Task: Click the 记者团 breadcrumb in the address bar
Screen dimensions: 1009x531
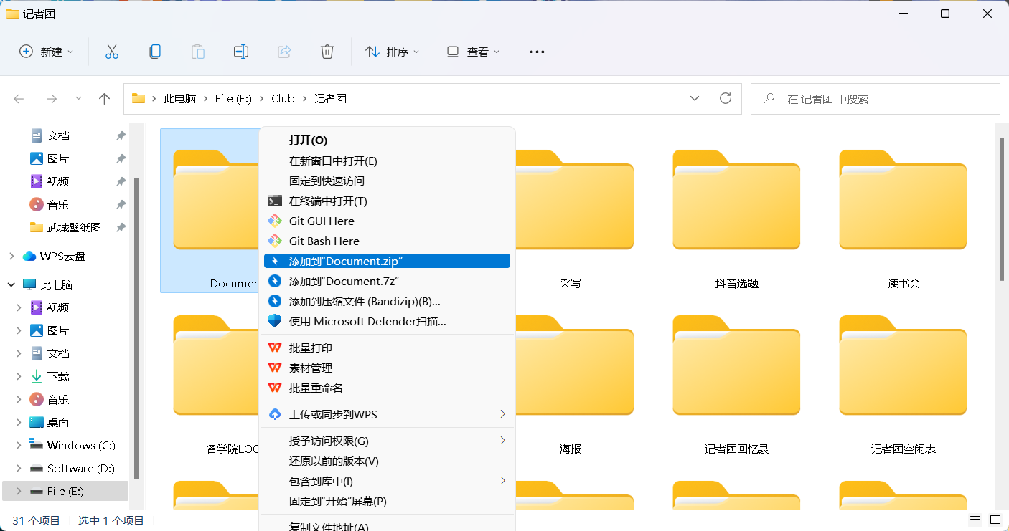Action: pos(330,99)
